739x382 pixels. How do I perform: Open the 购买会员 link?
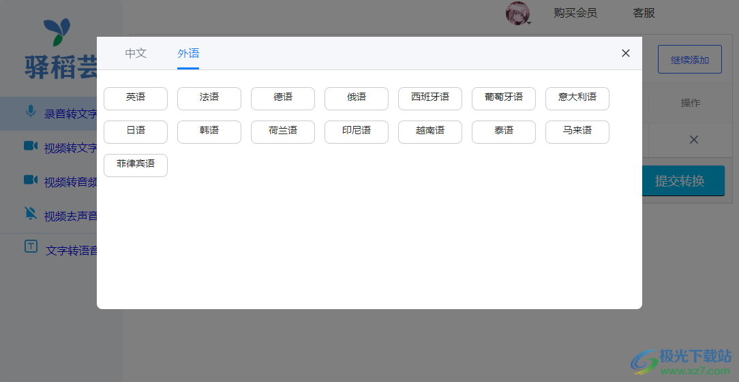pos(575,13)
